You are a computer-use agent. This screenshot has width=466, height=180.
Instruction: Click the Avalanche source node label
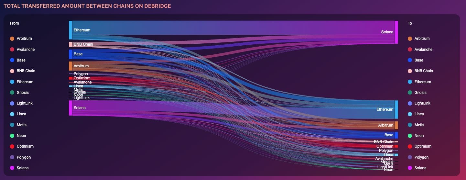82,82
